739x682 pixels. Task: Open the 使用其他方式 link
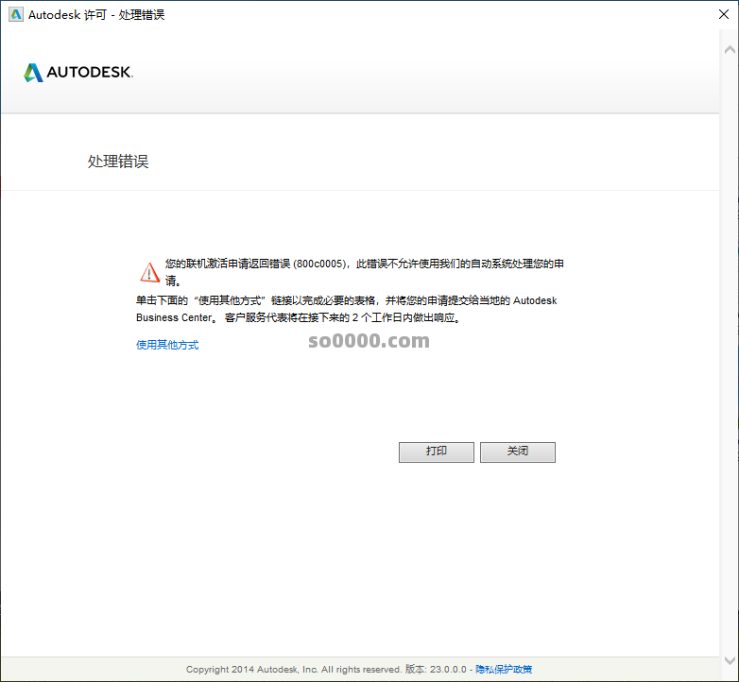(x=167, y=345)
